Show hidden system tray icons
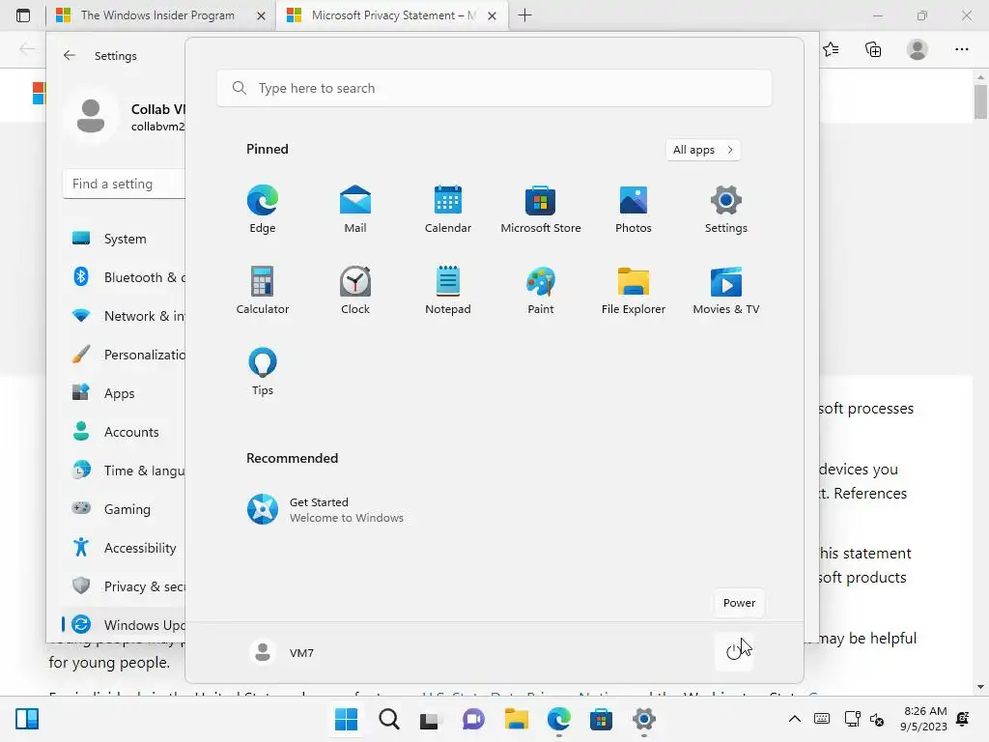 795,719
